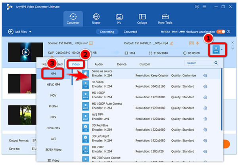This screenshot has width=238, height=166.
Task: Open the Converter tab
Action: [73, 19]
